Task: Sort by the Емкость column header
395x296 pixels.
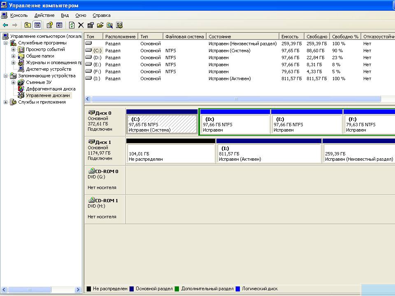Action: 290,37
